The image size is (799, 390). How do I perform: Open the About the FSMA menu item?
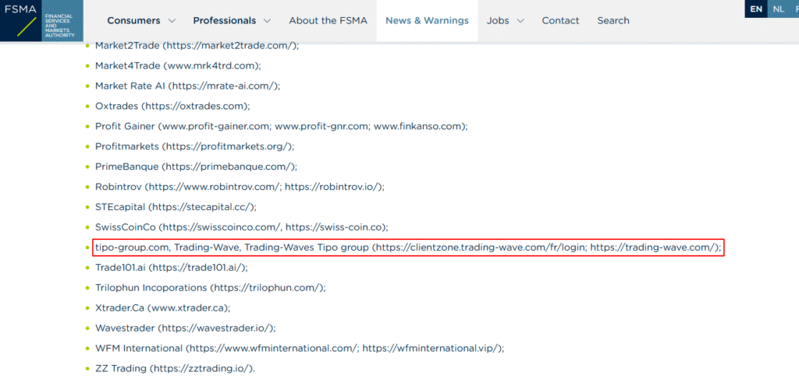332,20
